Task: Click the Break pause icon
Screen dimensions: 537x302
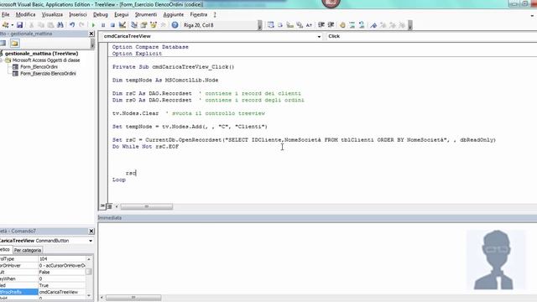Action: point(102,25)
